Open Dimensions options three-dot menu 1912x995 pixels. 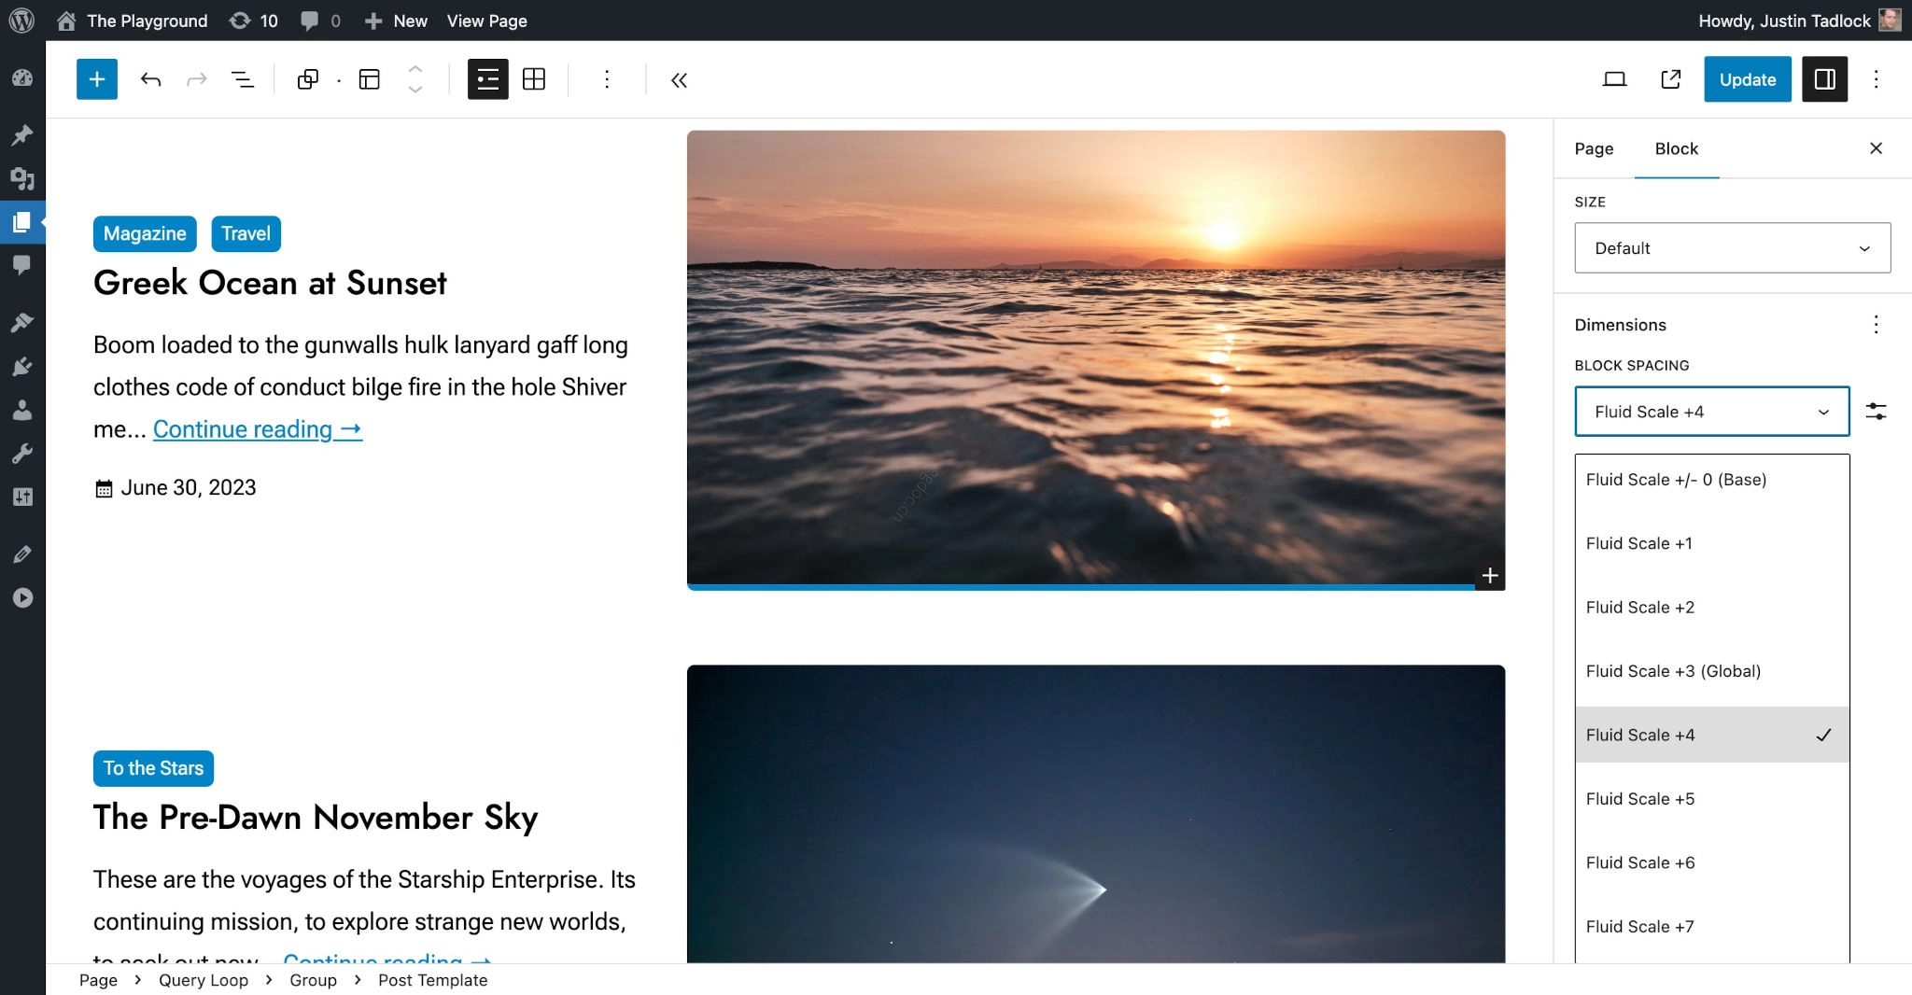point(1876,325)
